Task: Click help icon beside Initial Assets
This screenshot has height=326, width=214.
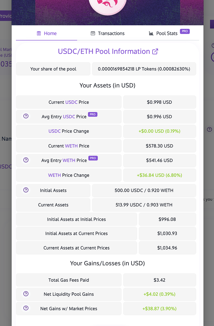Action: [x=26, y=190]
